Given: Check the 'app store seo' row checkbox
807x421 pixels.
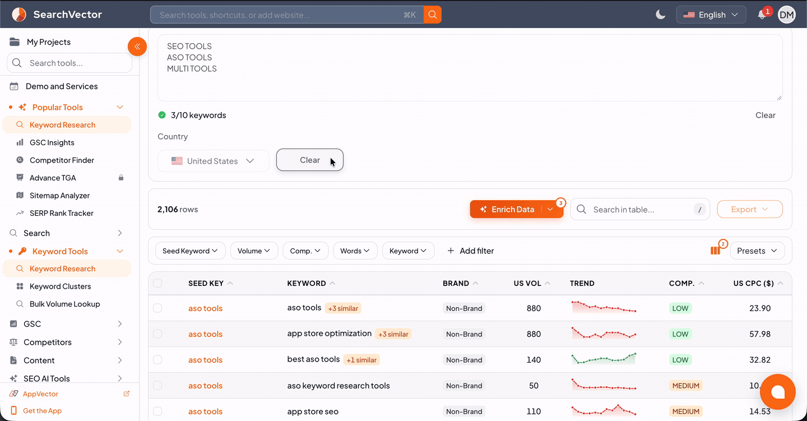Looking at the screenshot, I should [x=157, y=411].
